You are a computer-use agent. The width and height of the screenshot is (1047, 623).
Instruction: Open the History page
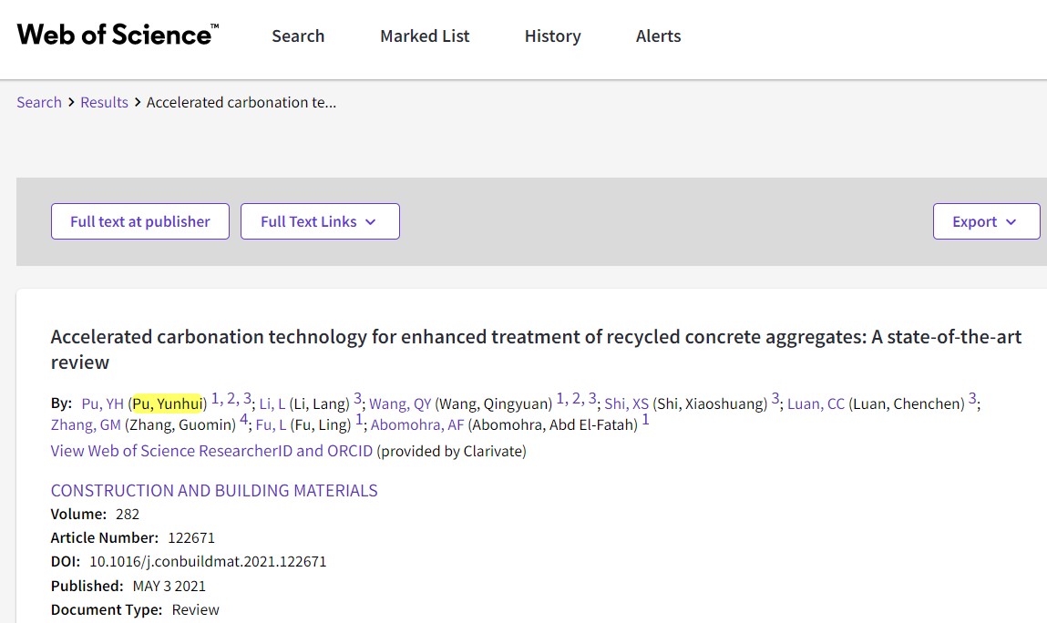pos(552,36)
